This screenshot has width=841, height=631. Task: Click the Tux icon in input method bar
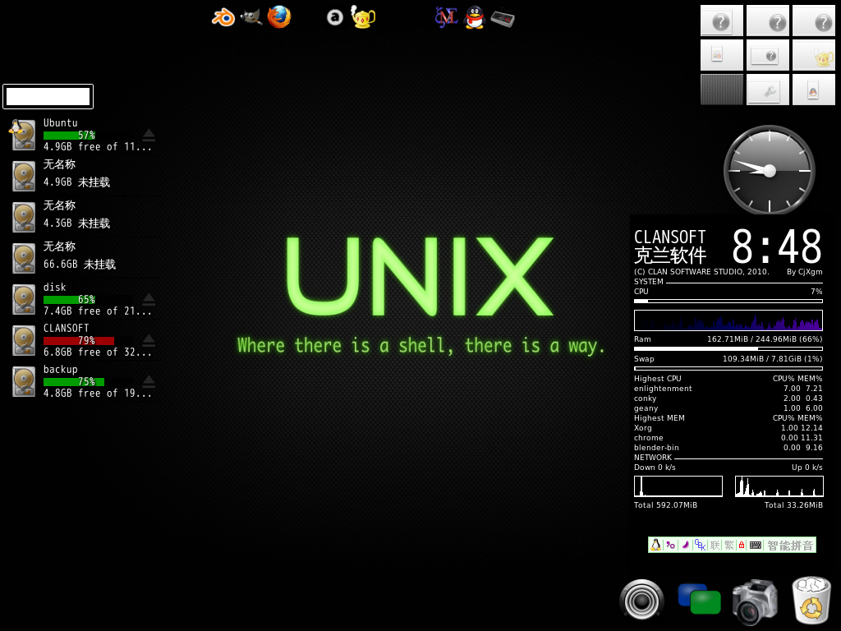click(x=655, y=546)
